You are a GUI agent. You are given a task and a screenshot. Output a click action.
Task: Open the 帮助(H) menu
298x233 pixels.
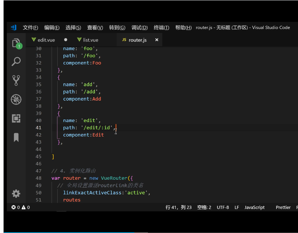pyautogui.click(x=183, y=28)
